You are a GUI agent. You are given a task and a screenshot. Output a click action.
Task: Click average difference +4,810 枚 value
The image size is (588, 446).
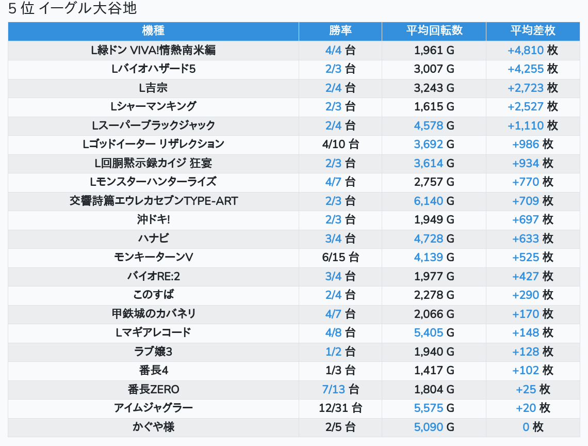point(532,50)
